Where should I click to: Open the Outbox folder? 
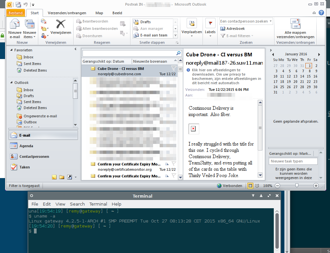click(27, 122)
